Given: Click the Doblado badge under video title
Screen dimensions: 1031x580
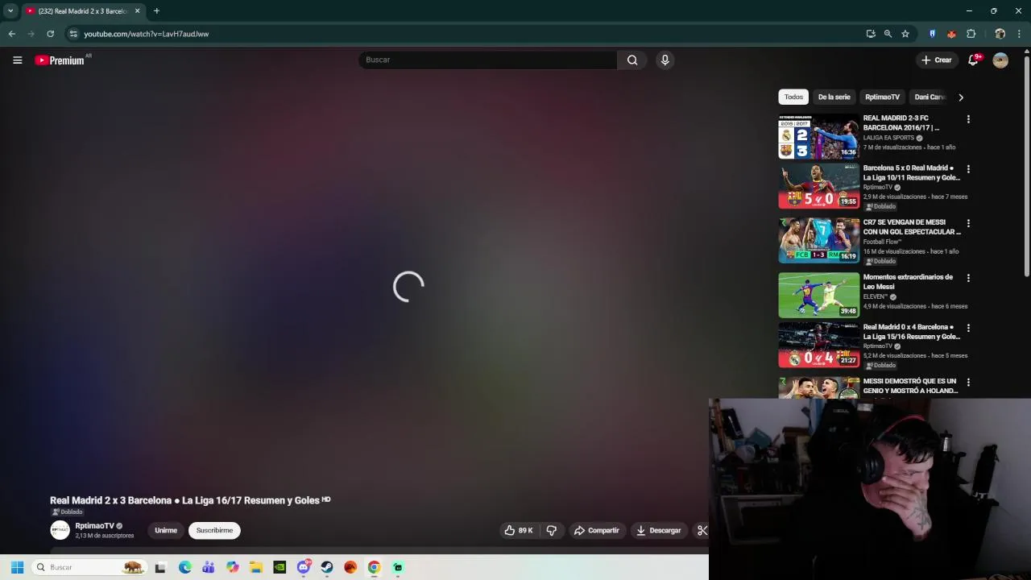Looking at the screenshot, I should tap(68, 512).
